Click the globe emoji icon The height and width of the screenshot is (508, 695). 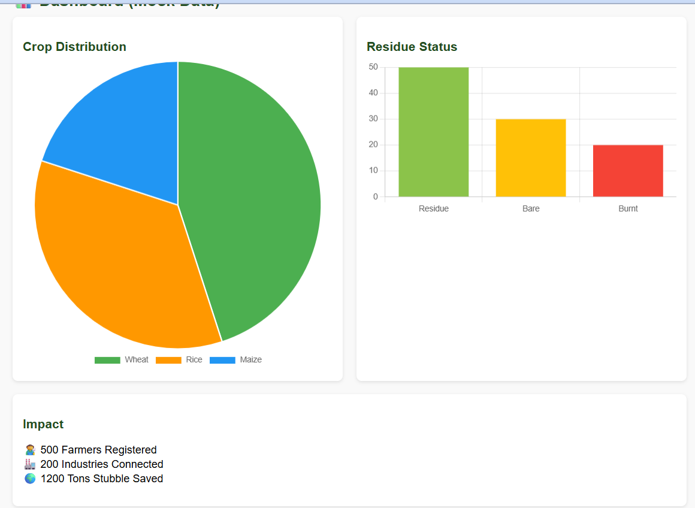coord(30,479)
